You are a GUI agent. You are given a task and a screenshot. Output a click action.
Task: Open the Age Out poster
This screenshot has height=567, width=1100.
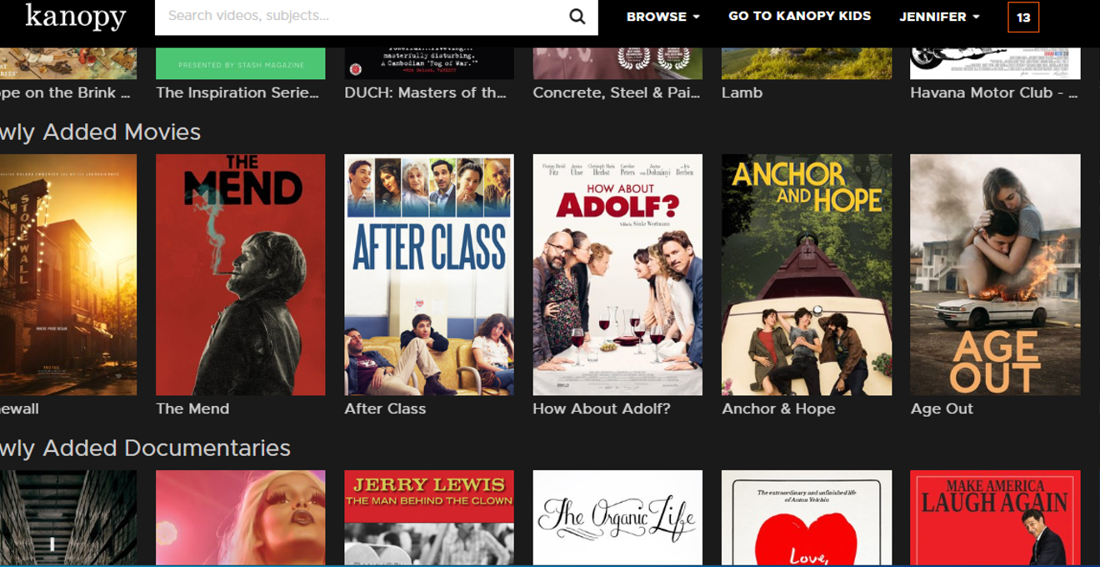[x=995, y=274]
